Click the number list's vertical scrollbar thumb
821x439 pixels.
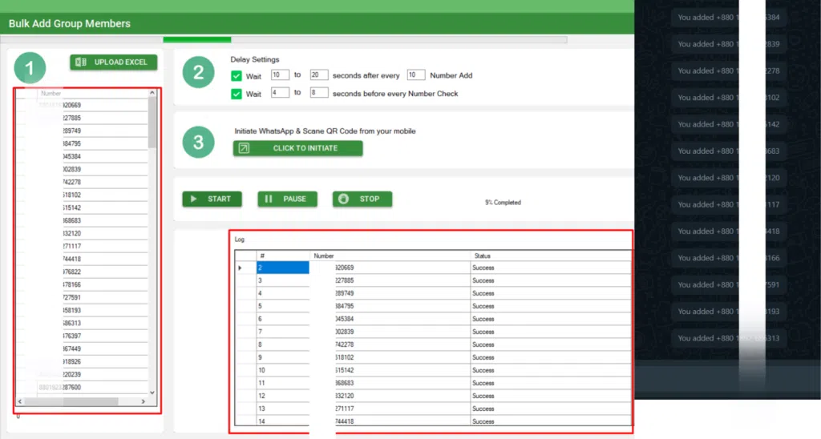coord(152,123)
